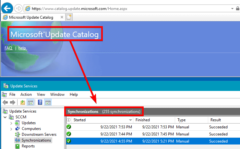Screen dimensions: 240x149
Task: Click the Updates node icon
Action: (18, 123)
